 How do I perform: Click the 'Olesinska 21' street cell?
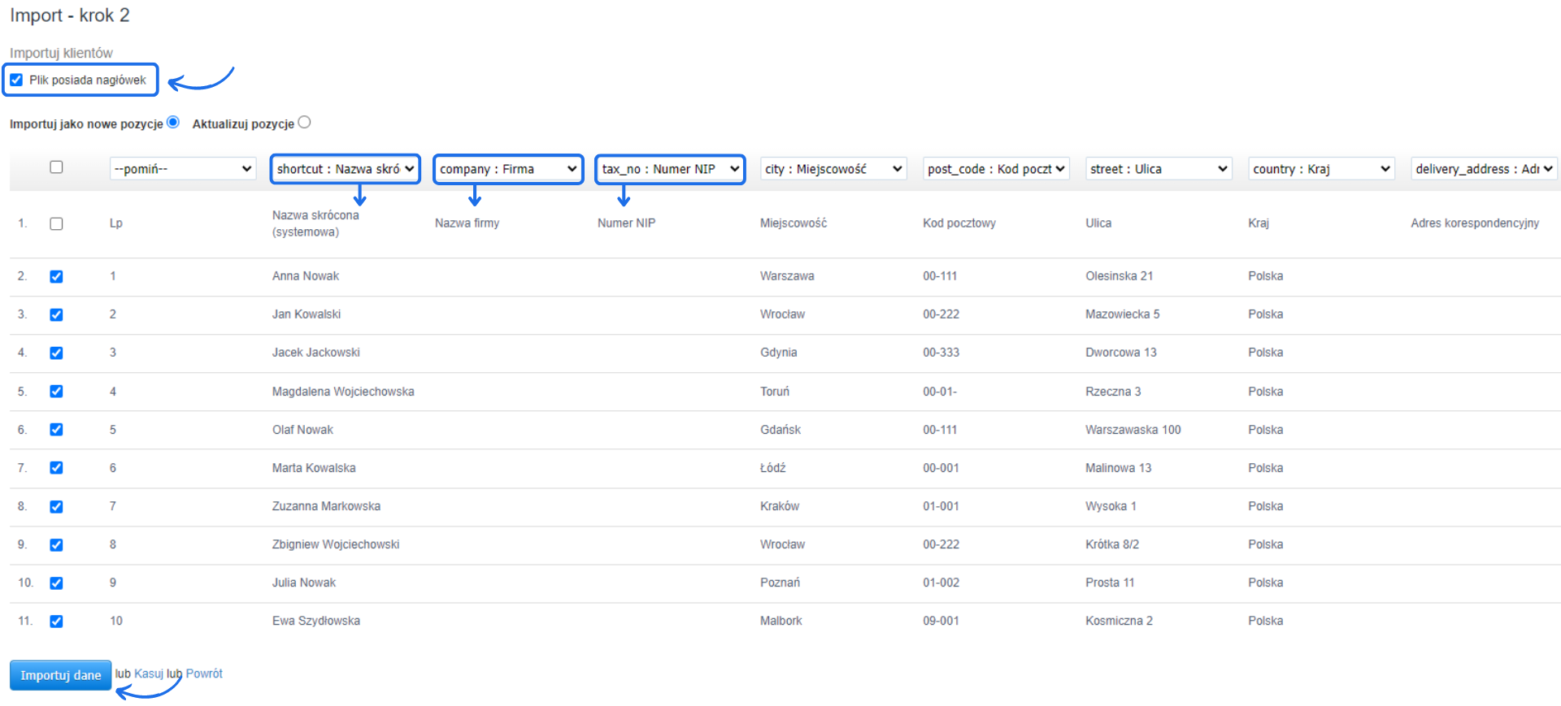tap(1120, 276)
